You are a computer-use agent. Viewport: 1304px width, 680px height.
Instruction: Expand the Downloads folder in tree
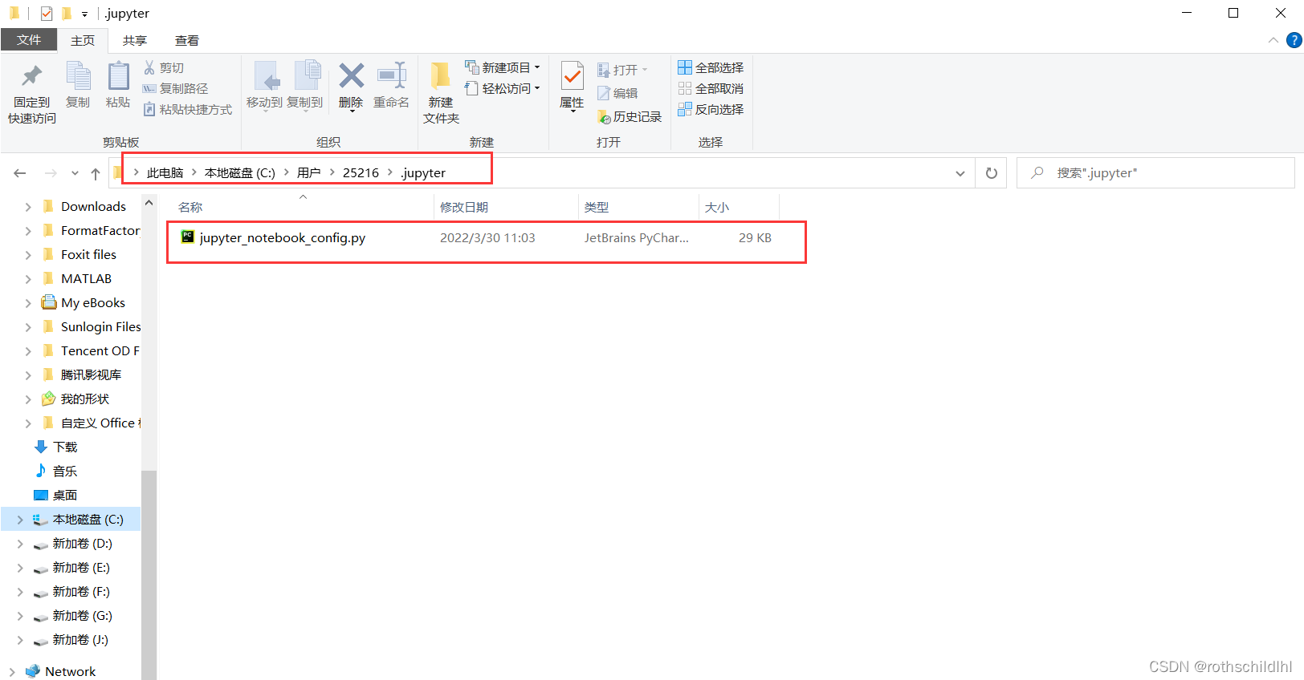28,207
